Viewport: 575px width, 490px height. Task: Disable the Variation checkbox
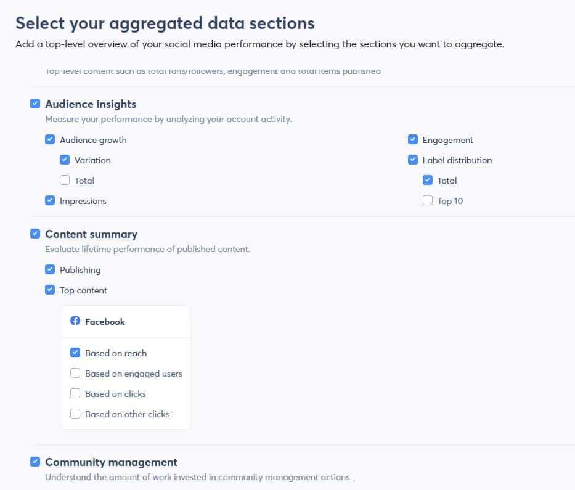pyautogui.click(x=65, y=160)
